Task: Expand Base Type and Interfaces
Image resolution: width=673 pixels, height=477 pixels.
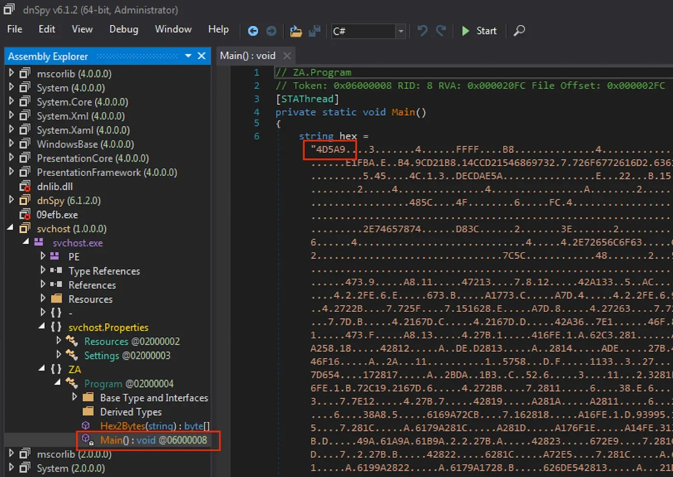Action: point(74,397)
